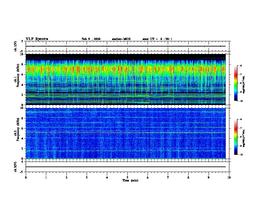Click time axis tick label '7'
The image size is (258, 199).
[x=168, y=178]
